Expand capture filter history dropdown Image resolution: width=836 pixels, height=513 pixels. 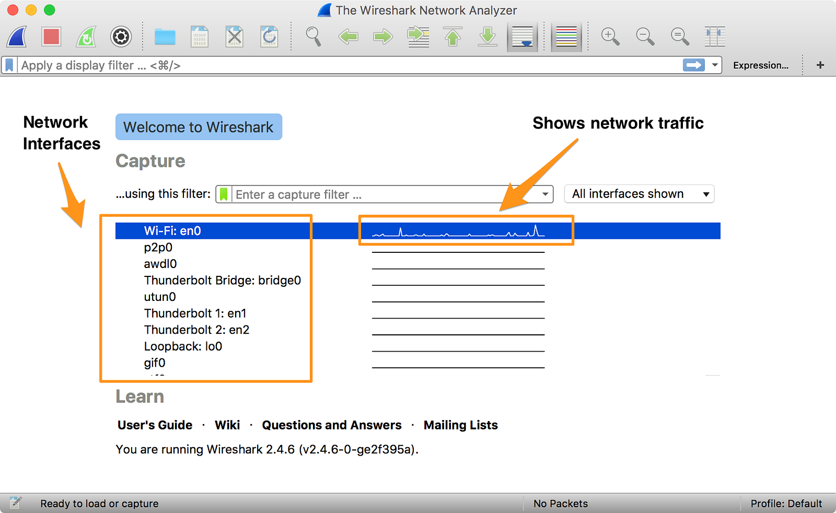tap(545, 194)
